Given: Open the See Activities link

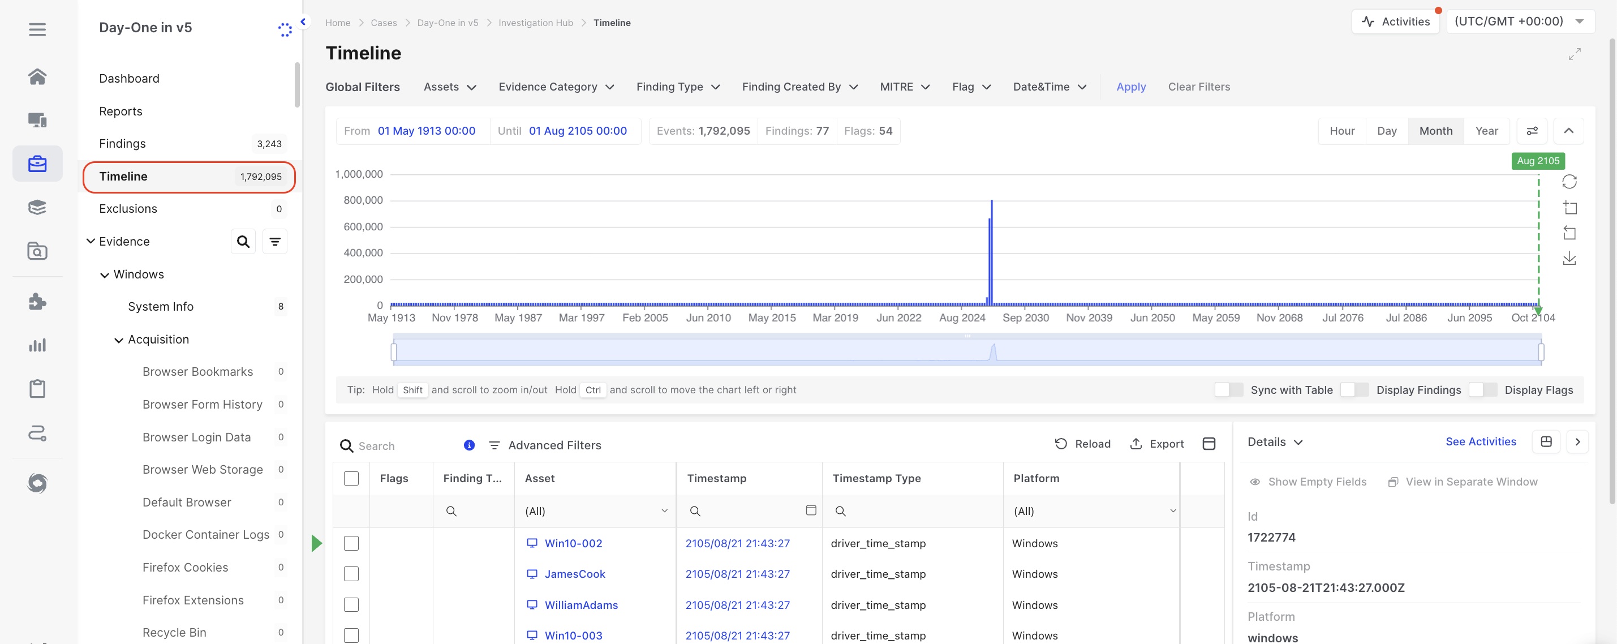Looking at the screenshot, I should (1480, 442).
